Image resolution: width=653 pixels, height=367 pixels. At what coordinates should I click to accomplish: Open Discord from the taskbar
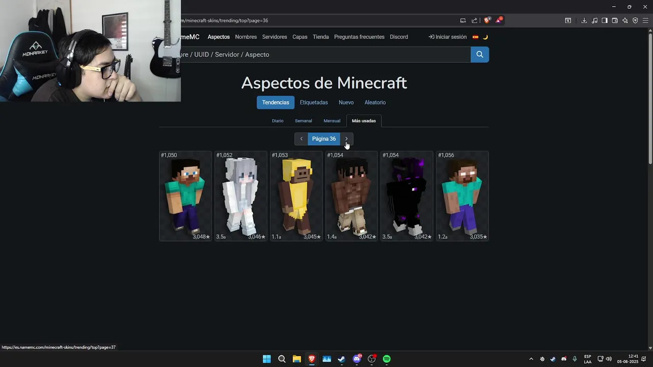coord(357,359)
